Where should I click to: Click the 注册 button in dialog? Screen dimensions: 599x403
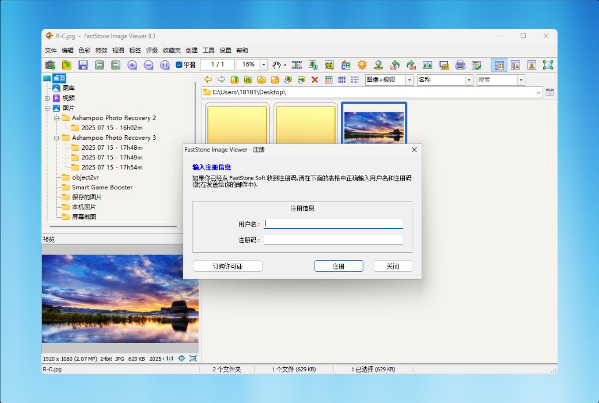(339, 266)
